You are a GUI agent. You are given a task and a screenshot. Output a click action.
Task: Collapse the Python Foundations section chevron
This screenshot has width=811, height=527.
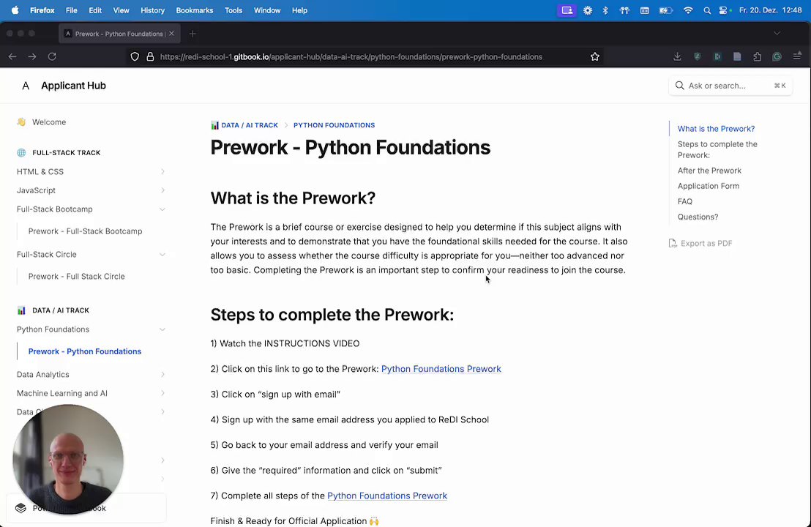(x=162, y=329)
